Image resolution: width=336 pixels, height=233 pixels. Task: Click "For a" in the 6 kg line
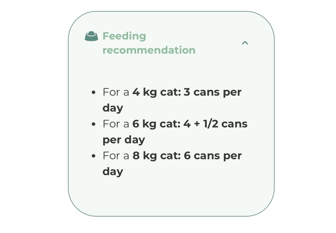click(116, 124)
